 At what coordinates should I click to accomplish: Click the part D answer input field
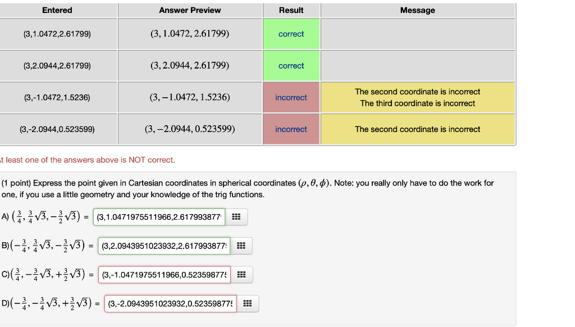pos(169,303)
